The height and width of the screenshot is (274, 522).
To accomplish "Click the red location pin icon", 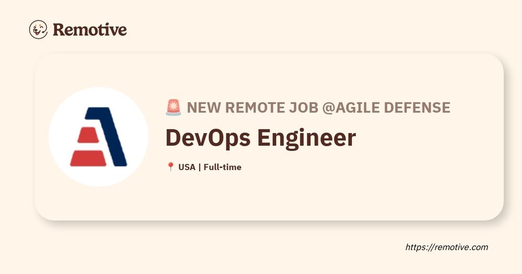I will coord(171,167).
